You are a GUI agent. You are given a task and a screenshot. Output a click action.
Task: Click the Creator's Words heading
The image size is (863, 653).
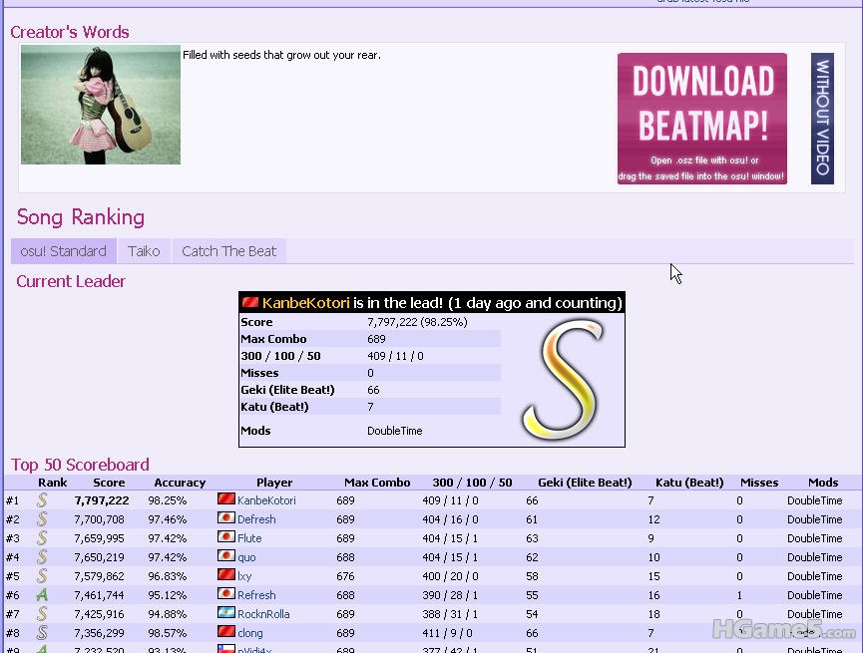click(x=70, y=32)
